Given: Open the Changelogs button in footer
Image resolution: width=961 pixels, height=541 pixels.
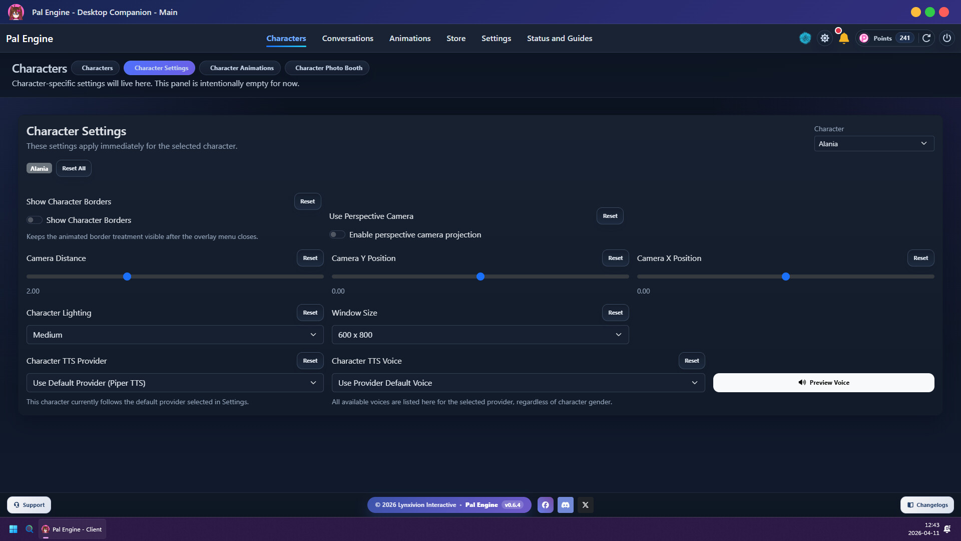Looking at the screenshot, I should pos(927,505).
